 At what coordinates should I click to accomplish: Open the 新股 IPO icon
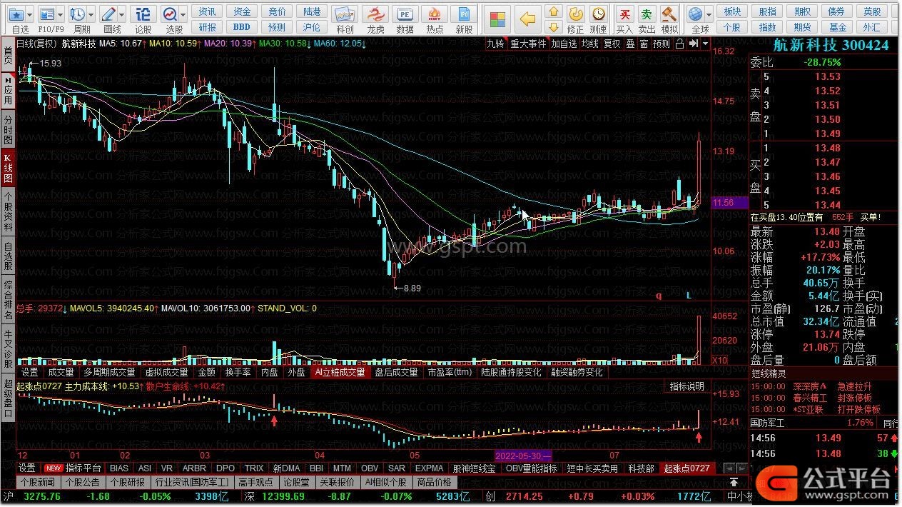pos(465,14)
